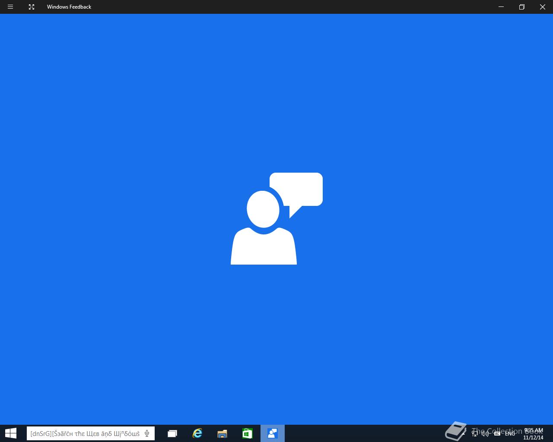Close the Windows Feedback window

543,7
